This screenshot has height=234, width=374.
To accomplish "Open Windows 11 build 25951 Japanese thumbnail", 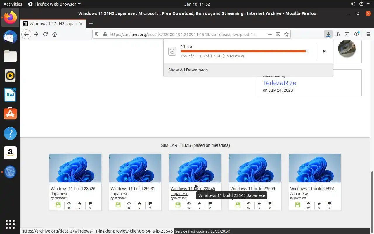I will (315, 168).
